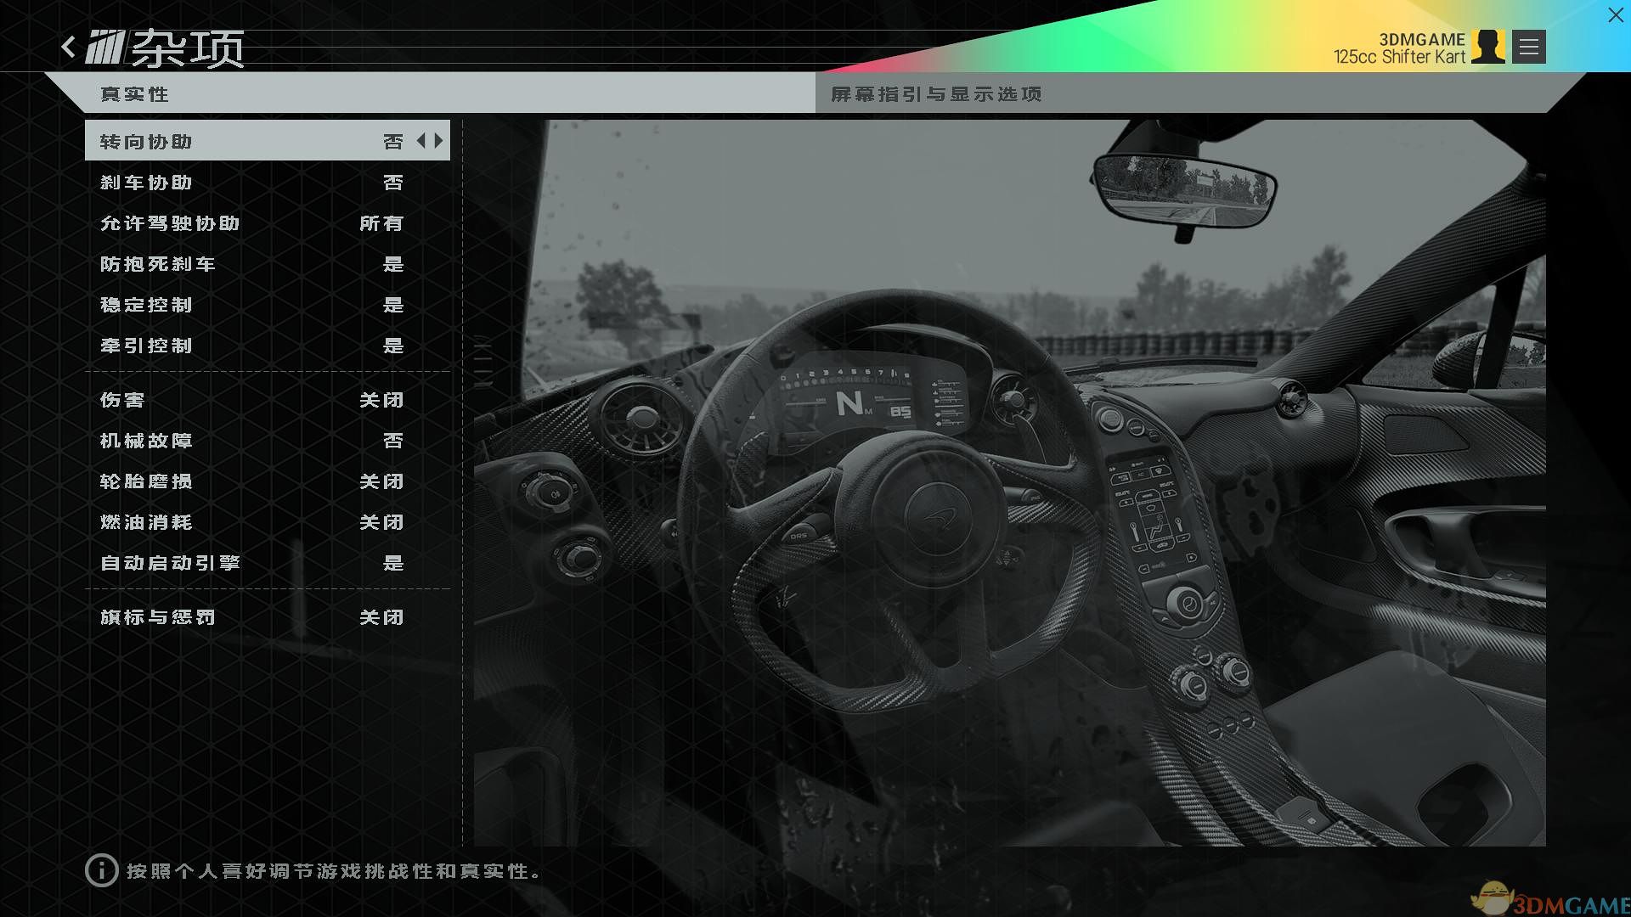1631x917 pixels.
Task: Change the 轮胎磨损 option value
Action: coord(381,481)
